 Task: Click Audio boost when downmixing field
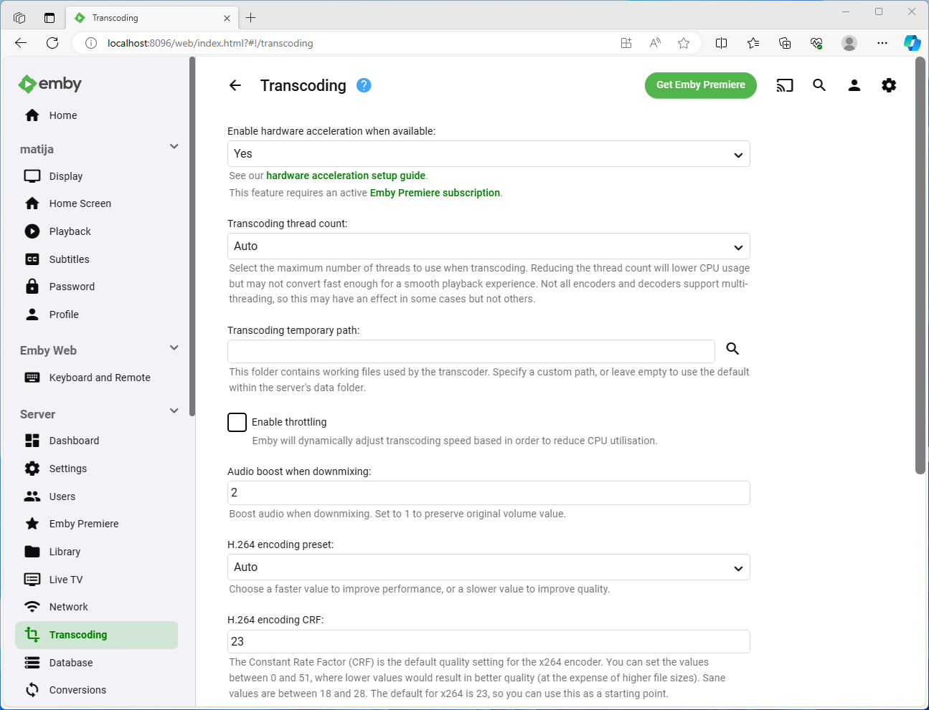[x=489, y=493]
